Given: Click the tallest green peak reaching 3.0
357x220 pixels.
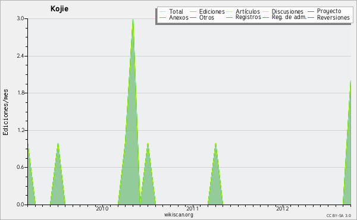Looking at the screenshot, I should pyautogui.click(x=131, y=137).
